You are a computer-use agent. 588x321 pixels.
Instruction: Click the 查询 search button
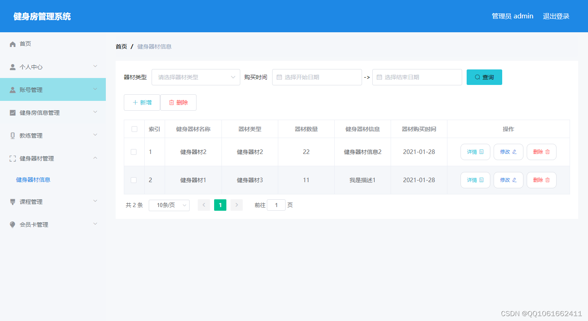click(x=484, y=77)
